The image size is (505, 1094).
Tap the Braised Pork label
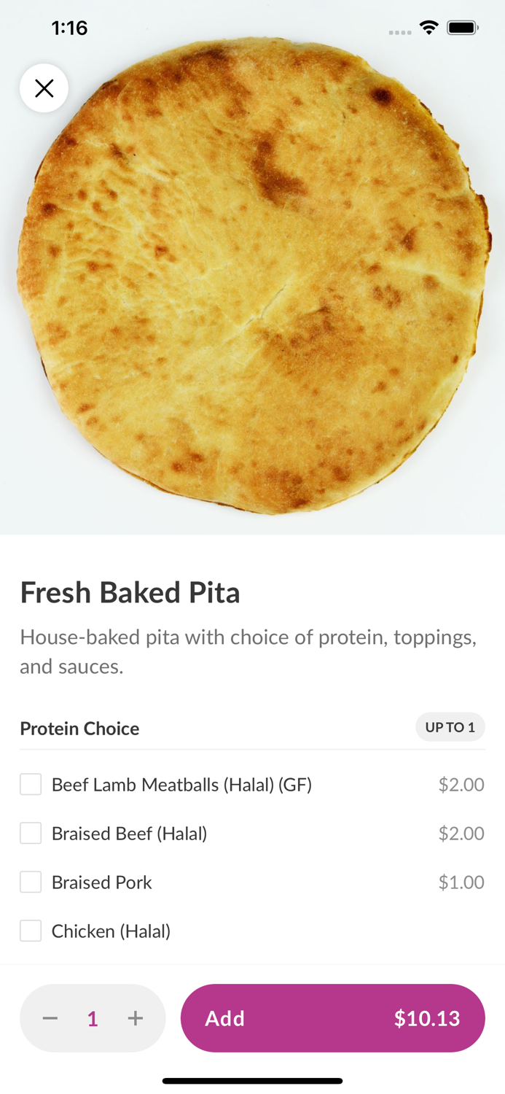[102, 882]
